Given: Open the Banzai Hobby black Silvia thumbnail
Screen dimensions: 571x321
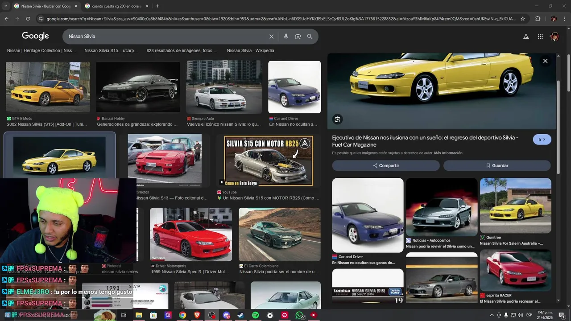Looking at the screenshot, I should (x=138, y=87).
